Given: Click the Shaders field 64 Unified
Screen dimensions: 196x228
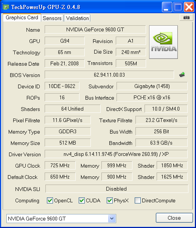Looking at the screenshot, I should point(72,109).
